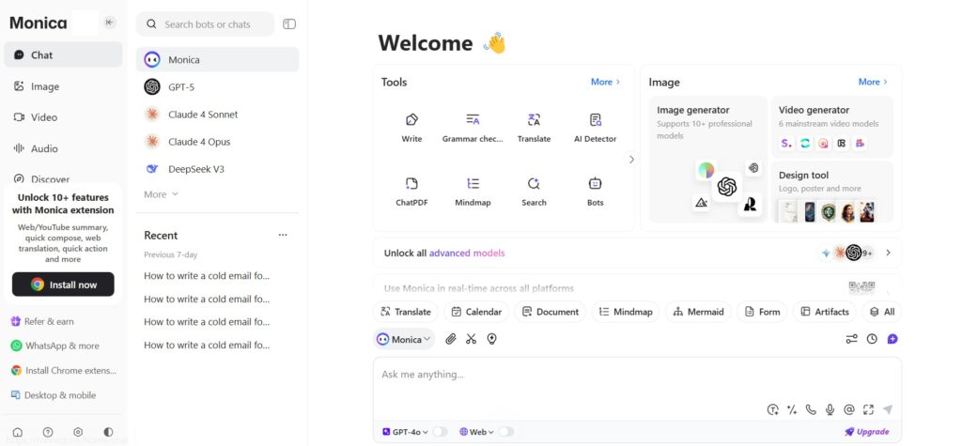Viewport: 962px width, 446px height.
Task: Open Desktop & mobile
Action: coord(54,395)
